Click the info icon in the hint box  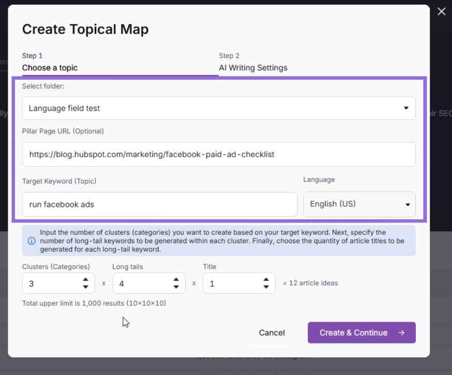(32, 241)
